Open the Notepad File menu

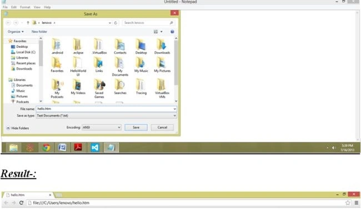5,7
